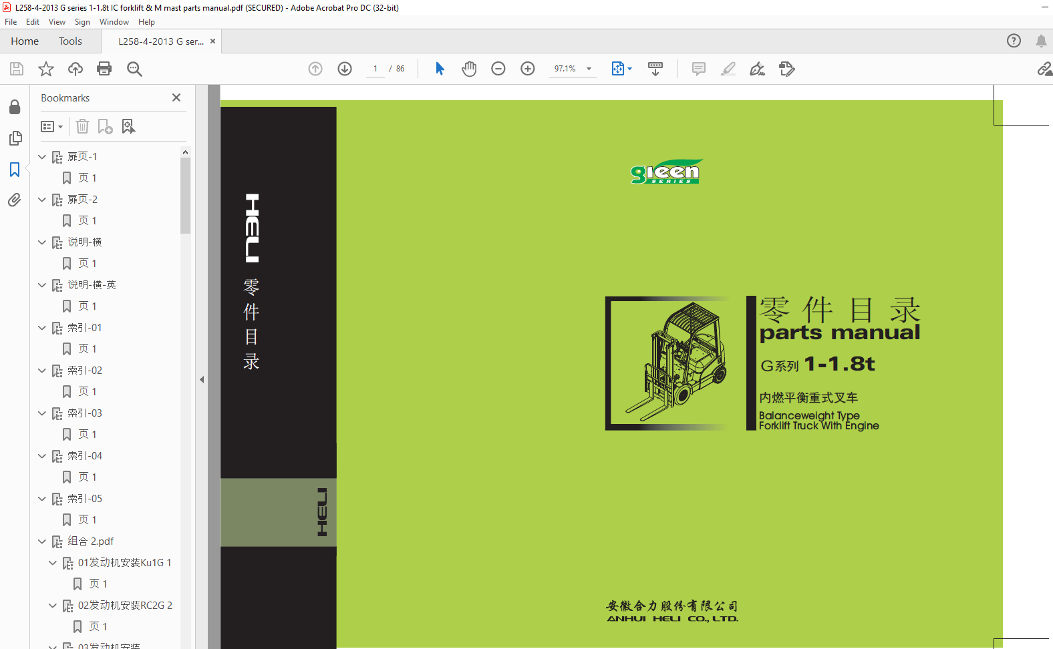Open the zoom percentage dropdown

[589, 69]
